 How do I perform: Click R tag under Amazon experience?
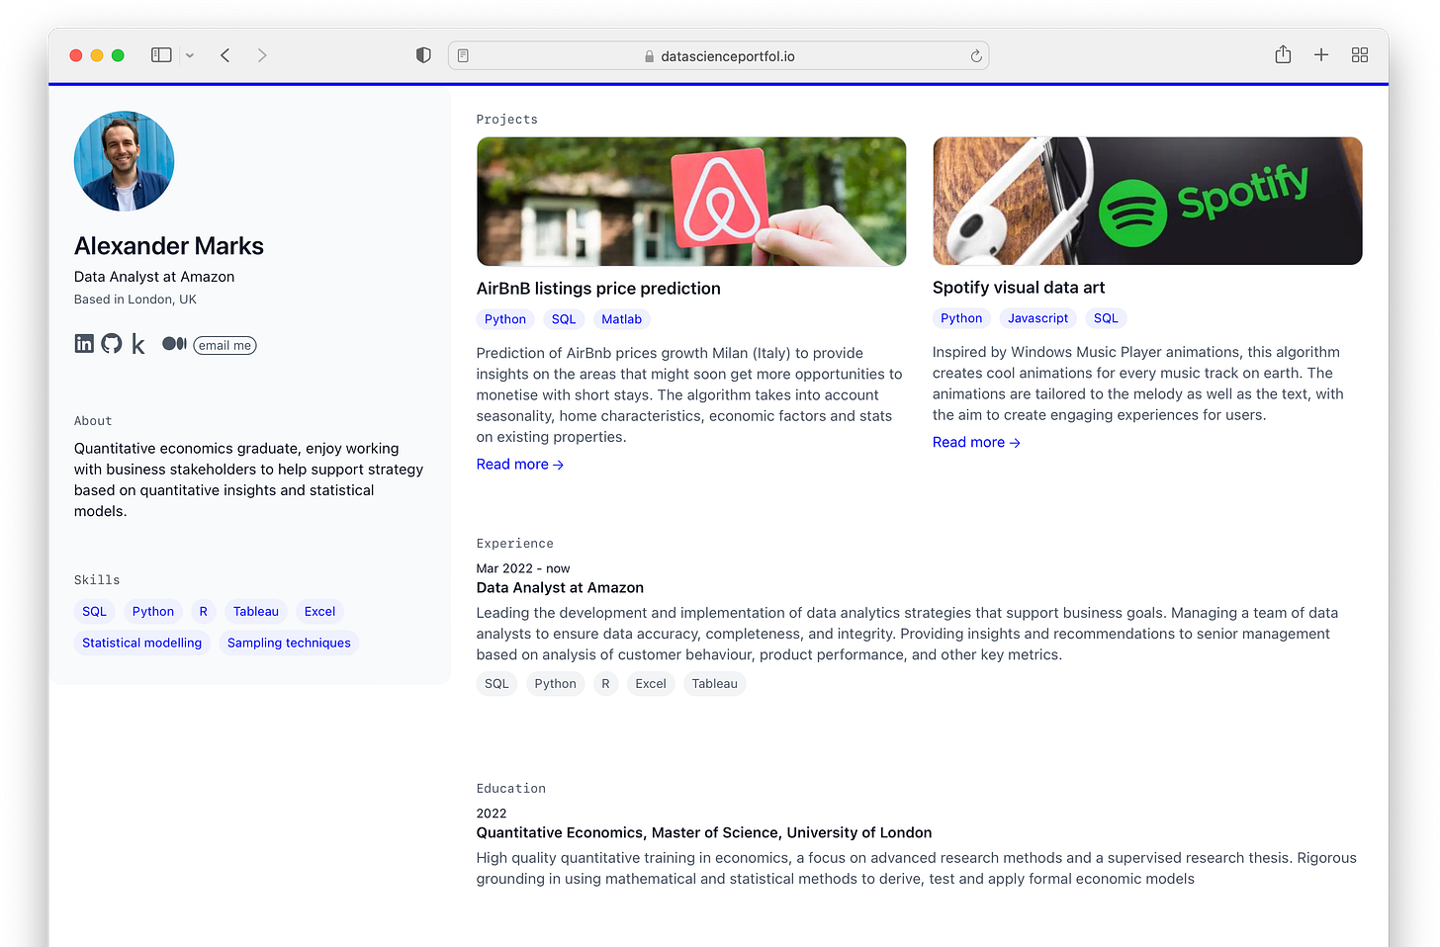point(606,684)
